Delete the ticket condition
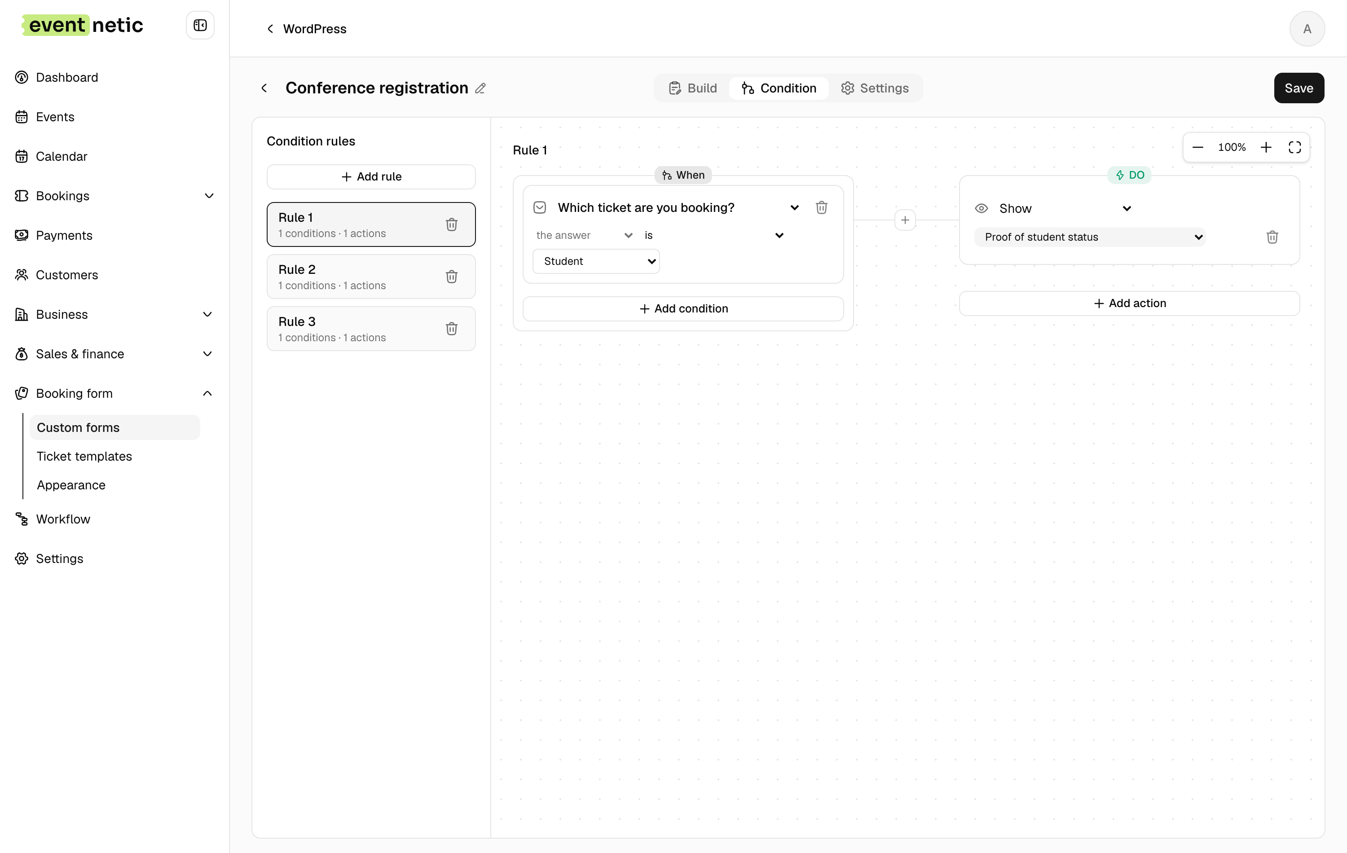Image resolution: width=1347 pixels, height=853 pixels. pyautogui.click(x=821, y=207)
